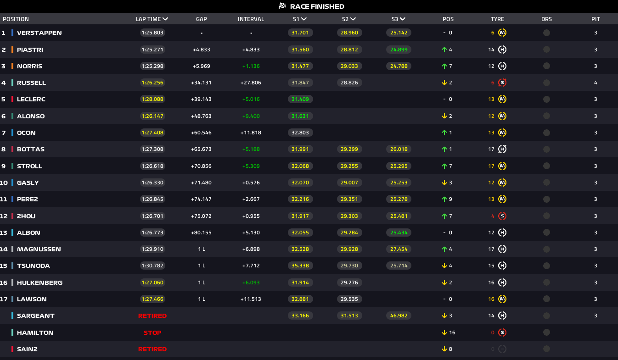Click Hamilton's soft tyre icon
Screen dimensions: 618x360
pos(502,332)
